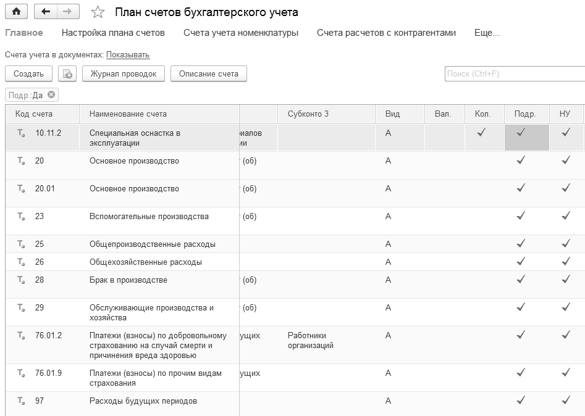The image size is (585, 416).
Task: Add page to favorites with star icon
Action: [98, 12]
